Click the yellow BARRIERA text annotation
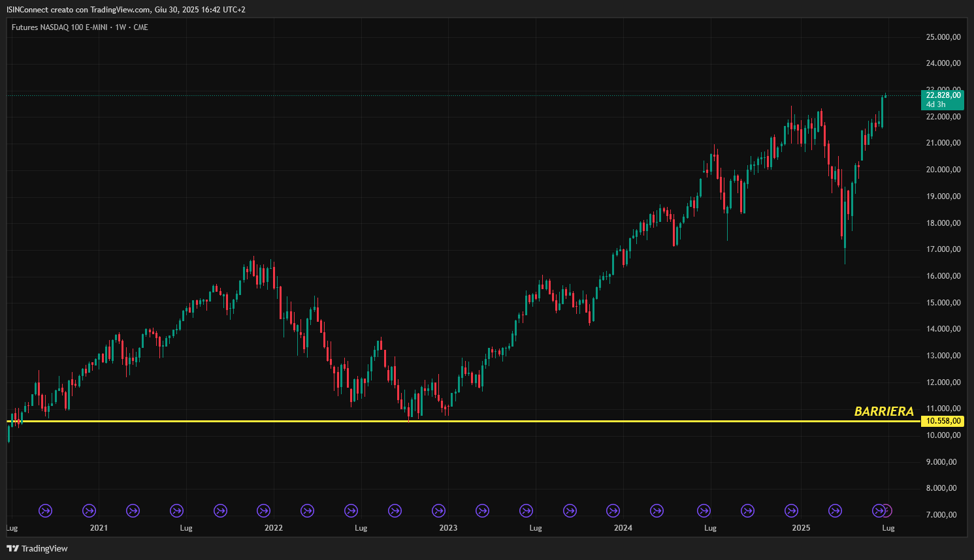 [884, 411]
